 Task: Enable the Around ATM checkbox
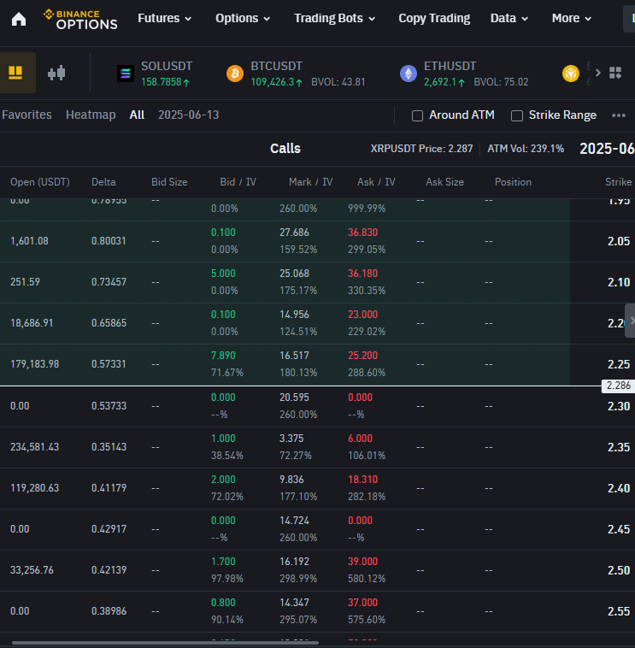click(x=417, y=115)
